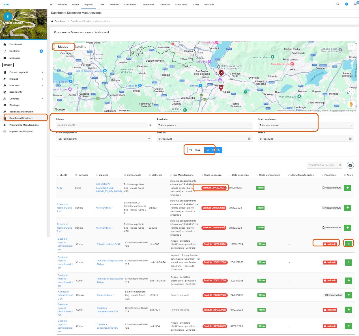Click the red map marker near Albate
Viewport: 359px width, 336px height.
pos(221,88)
